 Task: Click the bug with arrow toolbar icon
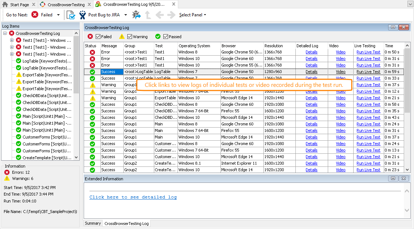point(136,15)
